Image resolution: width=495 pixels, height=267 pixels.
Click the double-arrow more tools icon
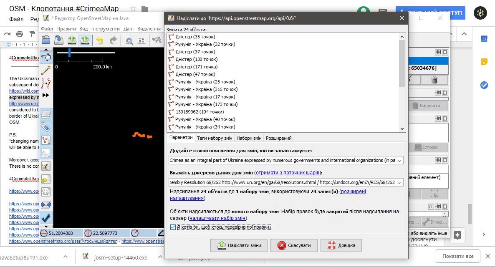tap(46, 95)
